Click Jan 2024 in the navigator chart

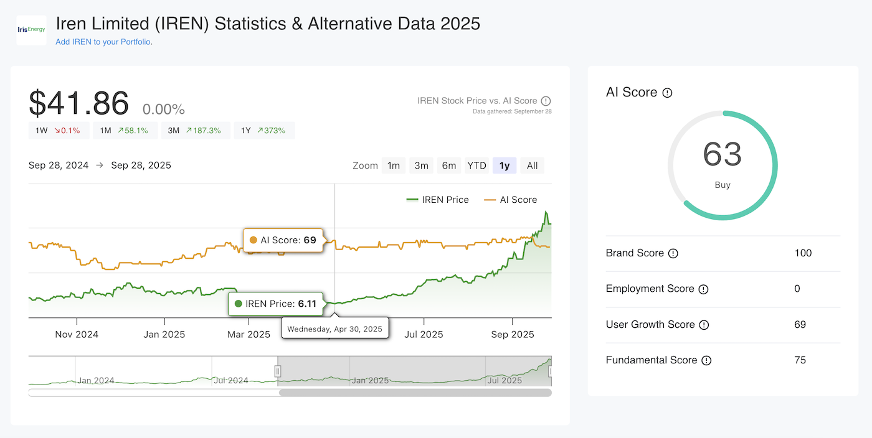pyautogui.click(x=96, y=381)
